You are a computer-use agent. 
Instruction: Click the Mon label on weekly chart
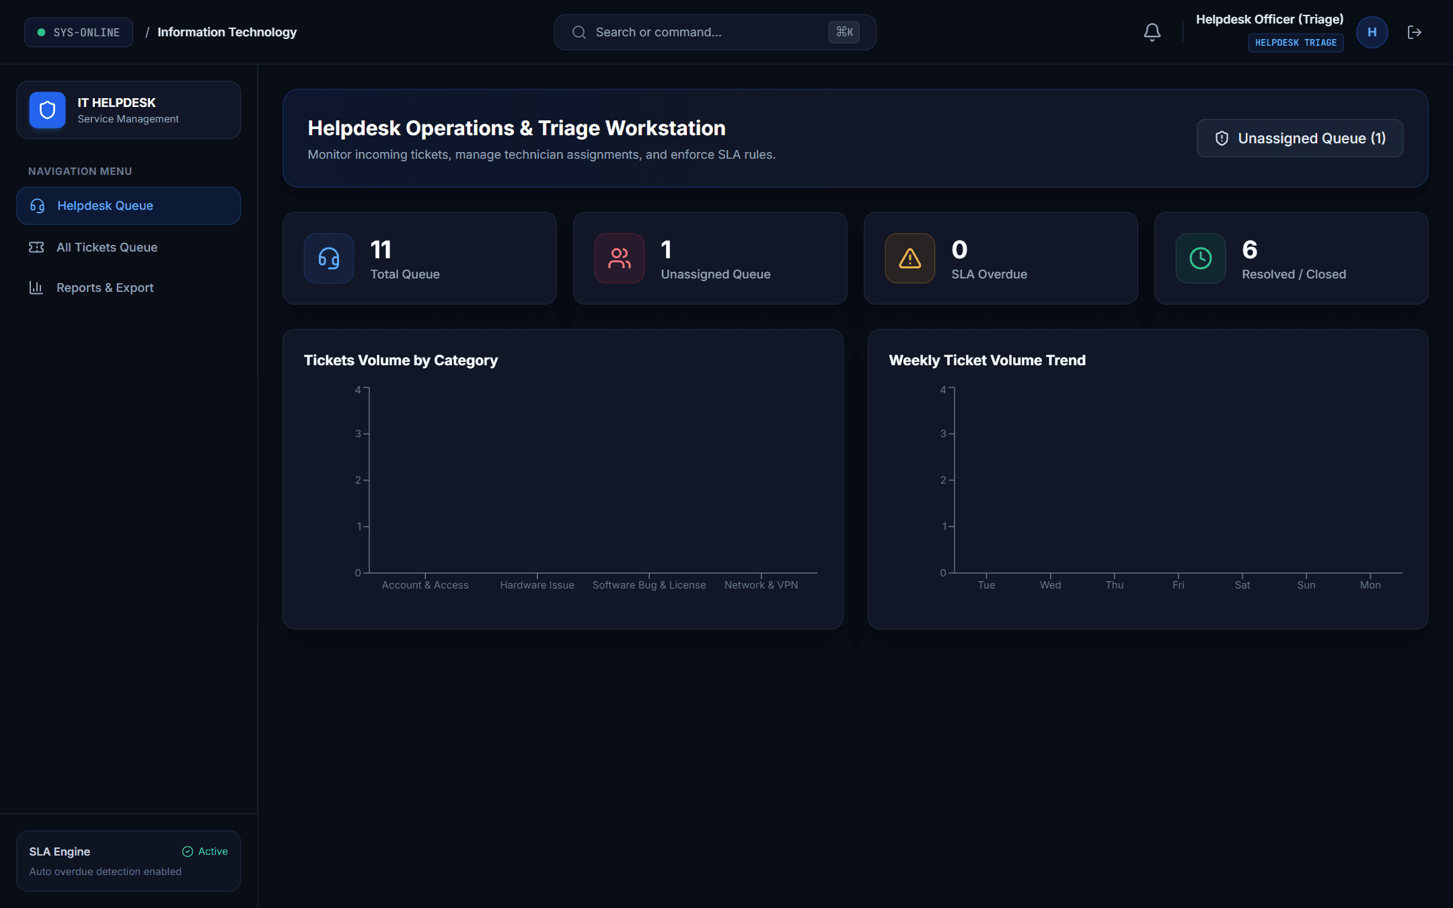(1370, 585)
